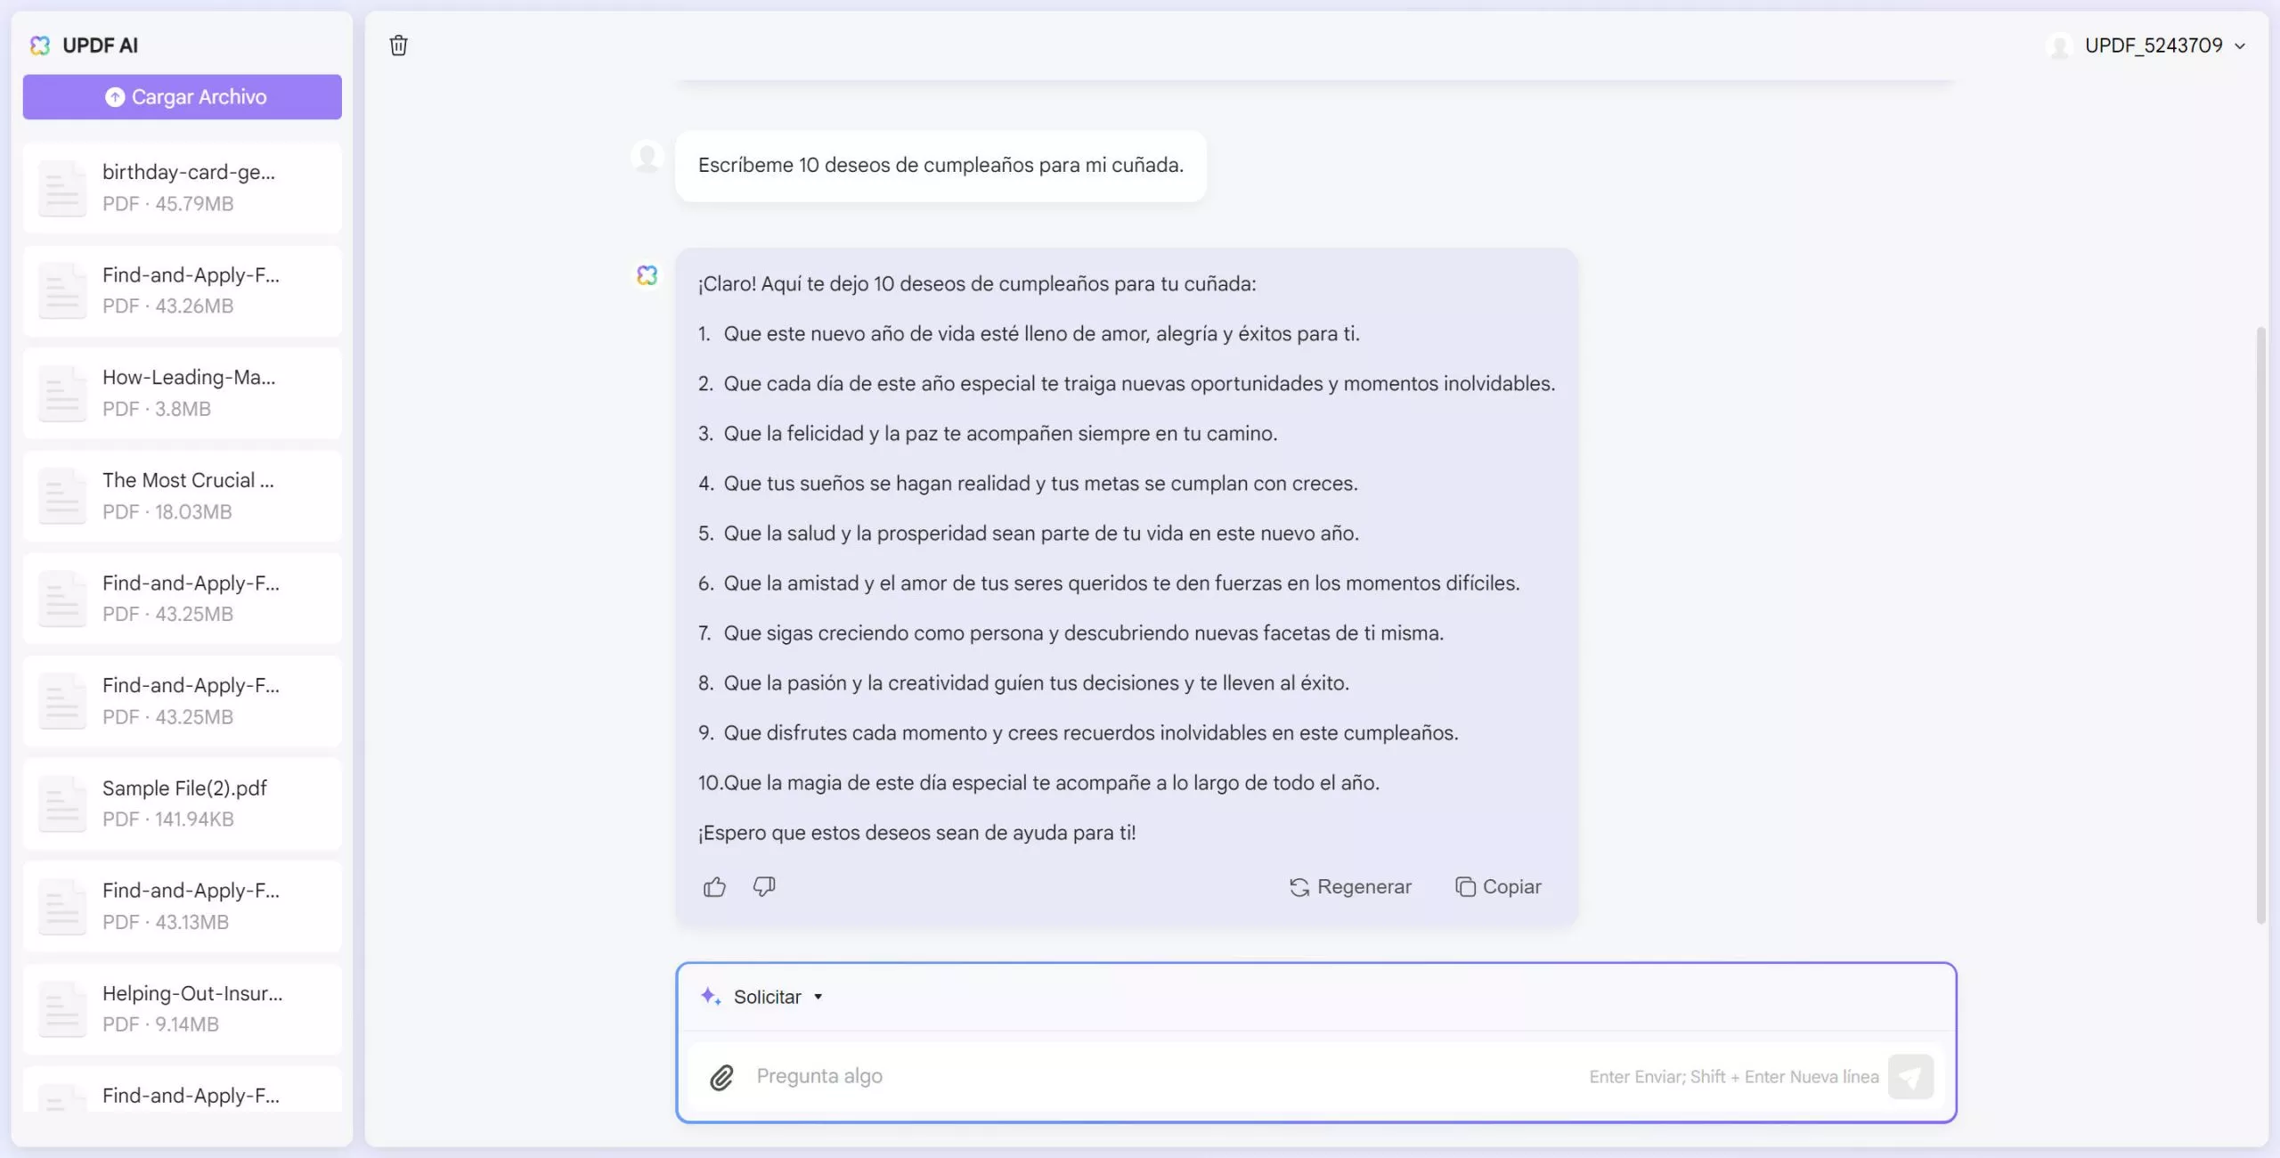This screenshot has width=2280, height=1158.
Task: Click the 'PDF · 141.94KB' file size text
Action: click(168, 820)
